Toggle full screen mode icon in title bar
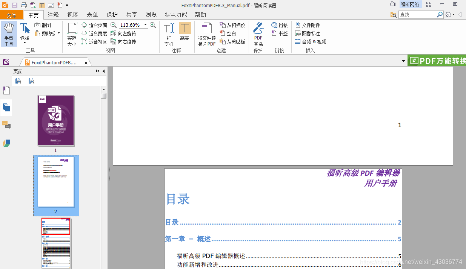This screenshot has width=466, height=269. (x=429, y=5)
